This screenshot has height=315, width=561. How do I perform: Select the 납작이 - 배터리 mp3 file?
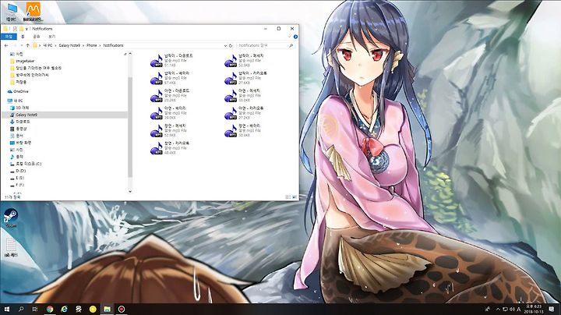pyautogui.click(x=171, y=78)
